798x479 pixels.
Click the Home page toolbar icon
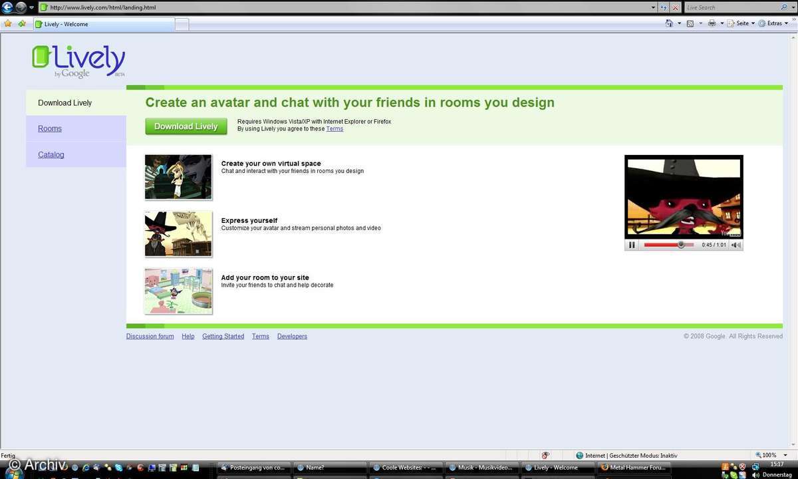click(x=669, y=23)
